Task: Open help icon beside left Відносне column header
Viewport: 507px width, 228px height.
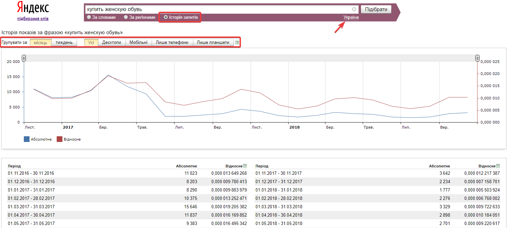Action: [245, 166]
